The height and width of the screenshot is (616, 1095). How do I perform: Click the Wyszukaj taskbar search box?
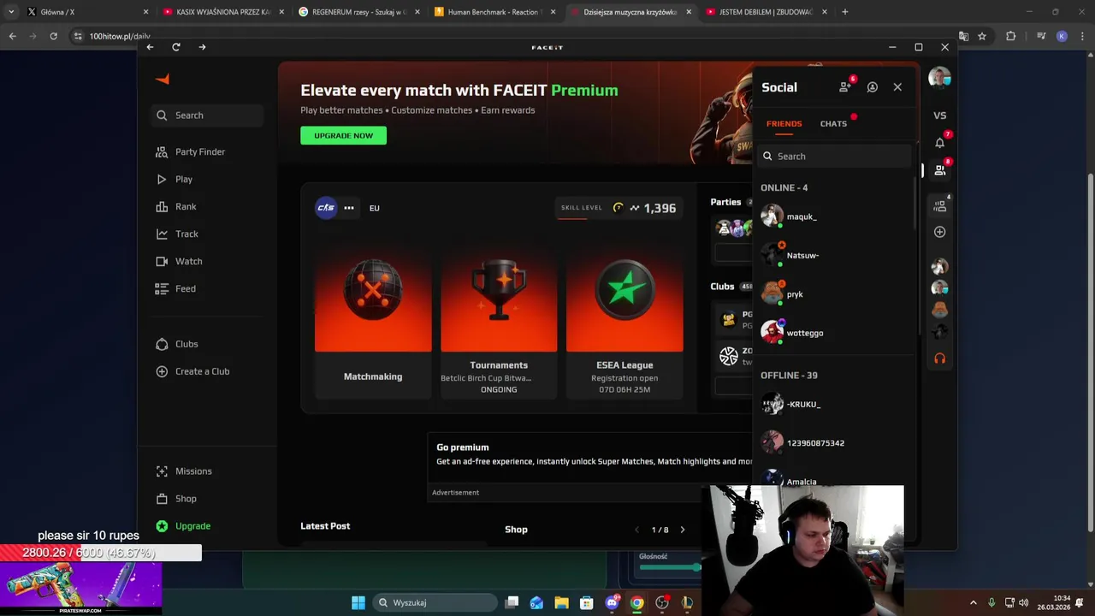[x=435, y=602]
